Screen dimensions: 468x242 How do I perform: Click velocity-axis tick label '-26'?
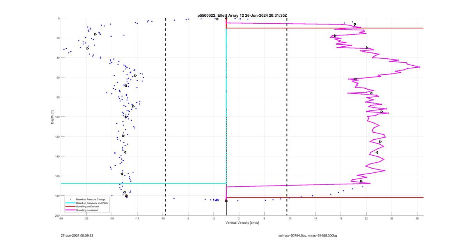pos(61,219)
